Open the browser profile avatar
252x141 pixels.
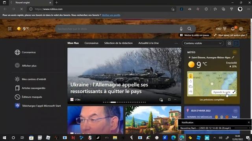[x=240, y=9]
